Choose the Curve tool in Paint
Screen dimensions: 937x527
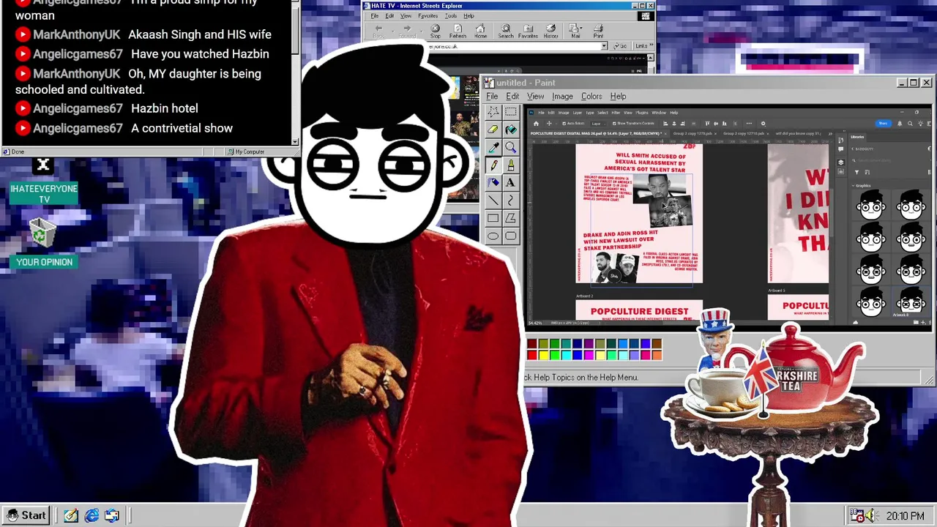tap(510, 201)
